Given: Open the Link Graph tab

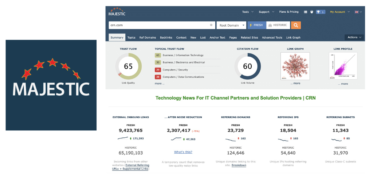Looking at the screenshot, I should [293, 37].
